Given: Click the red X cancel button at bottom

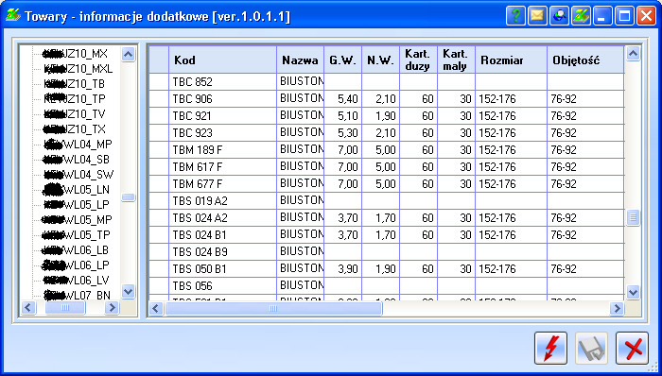Looking at the screenshot, I should (x=632, y=349).
